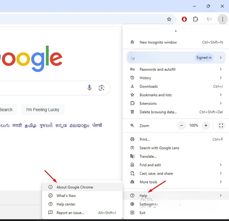
Task: Click the Find and edit page icon
Action: (132, 165)
